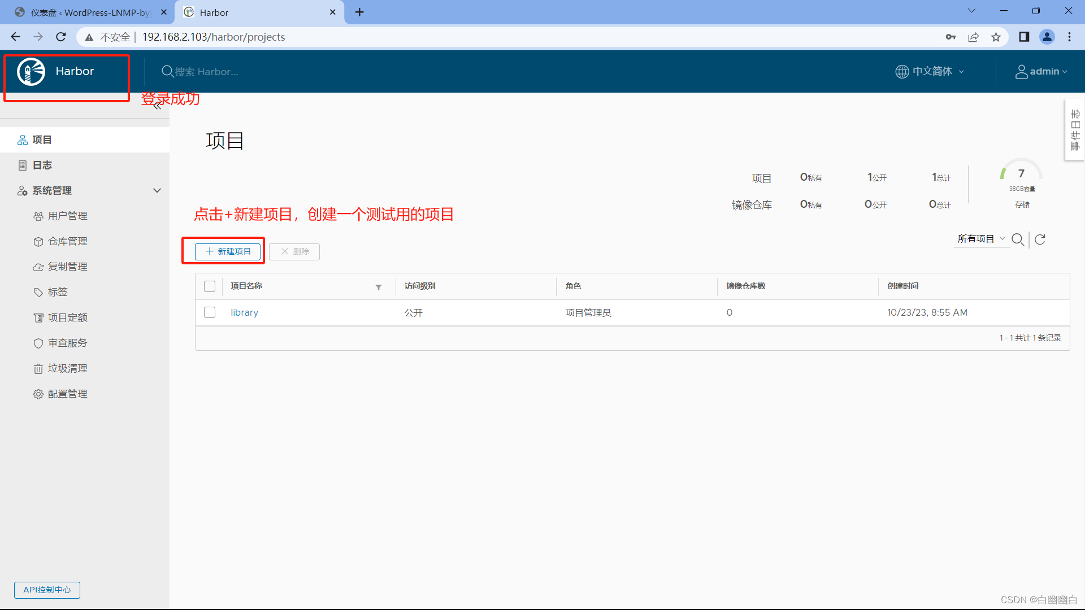Switch to the WordPress dashboard browser tab
1085x610 pixels.
pos(90,12)
